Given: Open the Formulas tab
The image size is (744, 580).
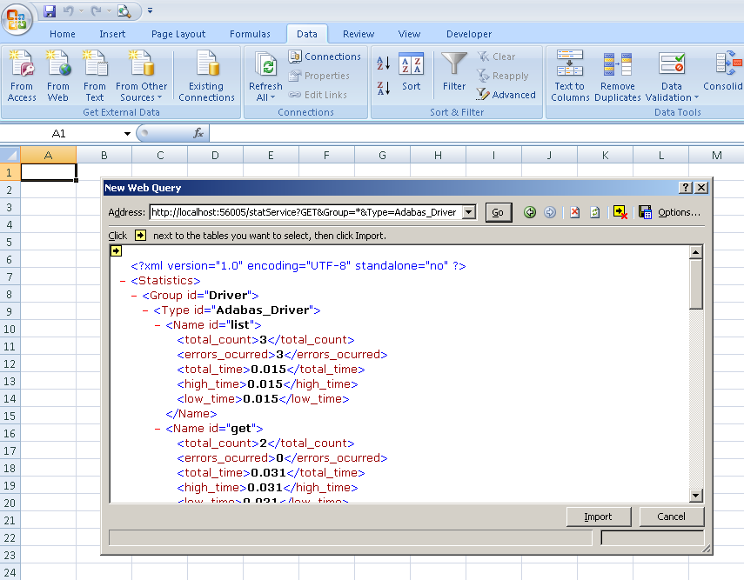Looking at the screenshot, I should 250,34.
